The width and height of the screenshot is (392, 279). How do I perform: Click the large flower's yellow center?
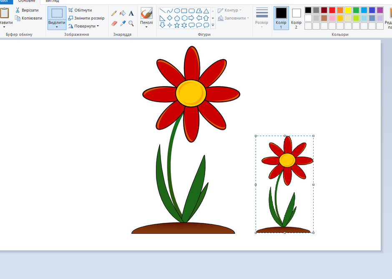click(191, 93)
